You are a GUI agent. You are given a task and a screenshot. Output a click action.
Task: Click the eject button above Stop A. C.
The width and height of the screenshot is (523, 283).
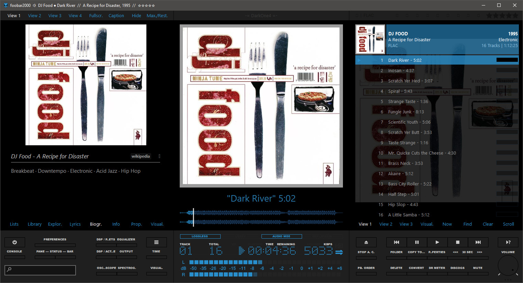click(366, 242)
